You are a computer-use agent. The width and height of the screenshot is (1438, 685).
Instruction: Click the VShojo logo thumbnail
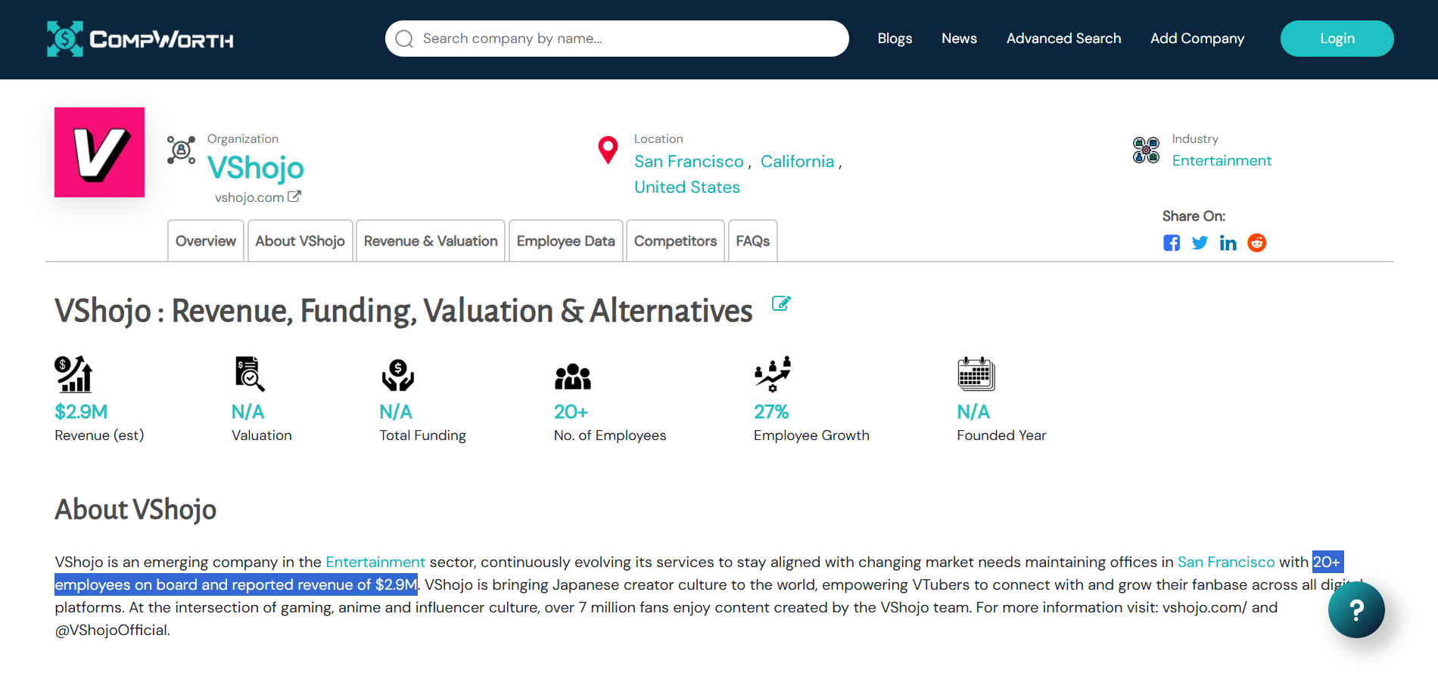pyautogui.click(x=99, y=152)
